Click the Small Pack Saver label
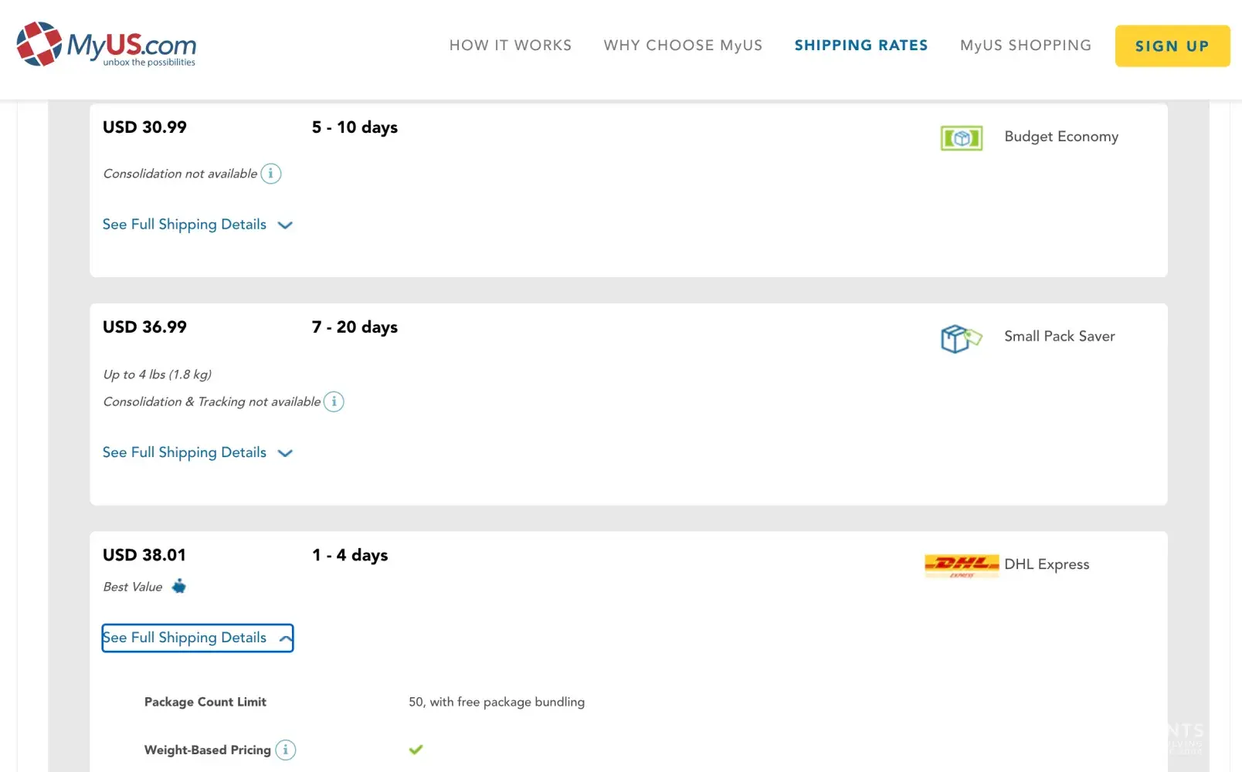1242x772 pixels. [x=1060, y=337]
